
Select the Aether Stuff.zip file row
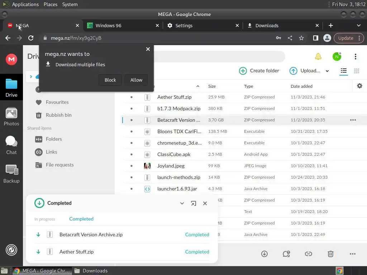coord(243,97)
